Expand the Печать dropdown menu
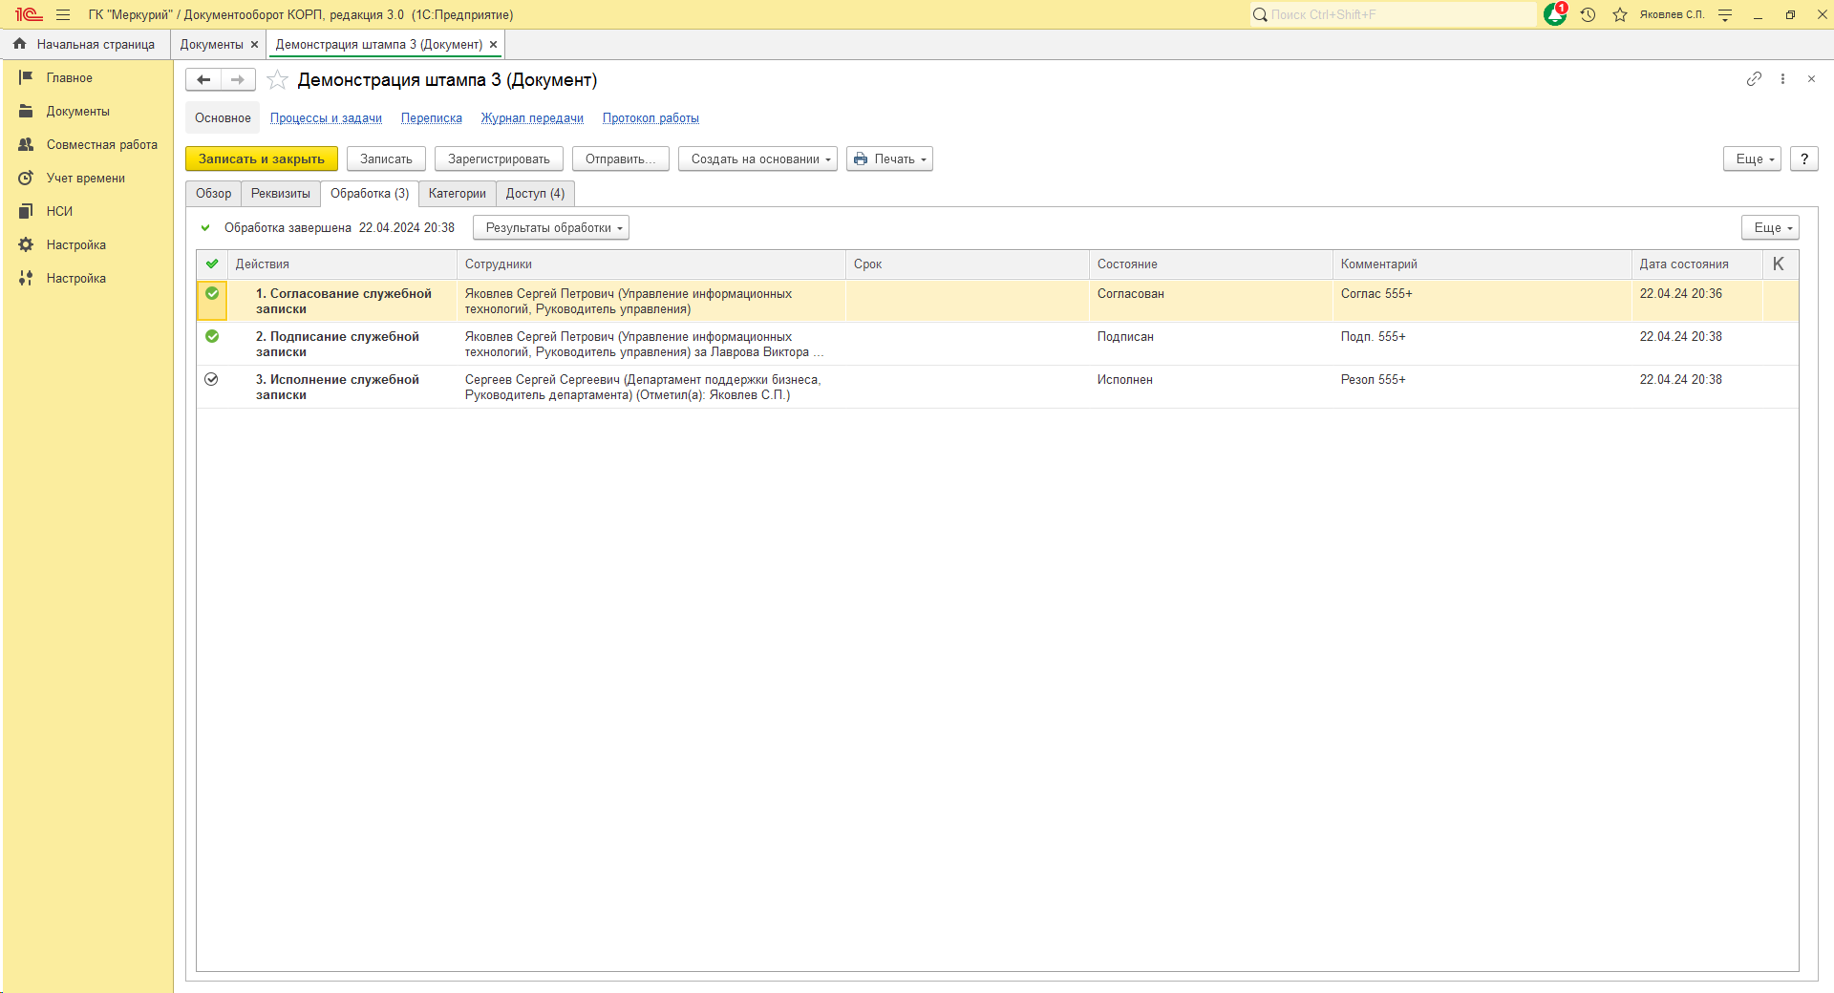Screen dimensions: 1834x993 tap(889, 159)
